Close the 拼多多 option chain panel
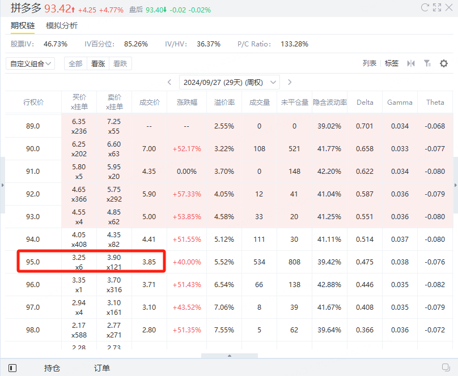The height and width of the screenshot is (376, 458). [449, 7]
